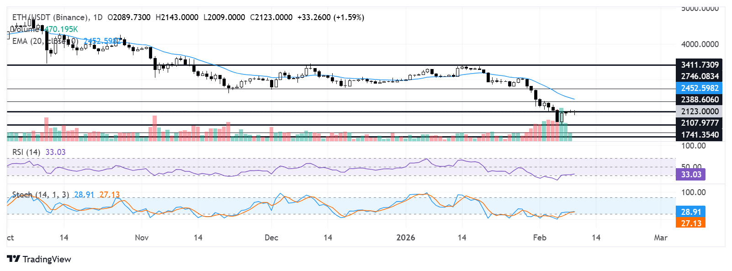Click the ETH/USDT (Binance) symbol title
This screenshot has height=271, width=732.
pyautogui.click(x=50, y=17)
